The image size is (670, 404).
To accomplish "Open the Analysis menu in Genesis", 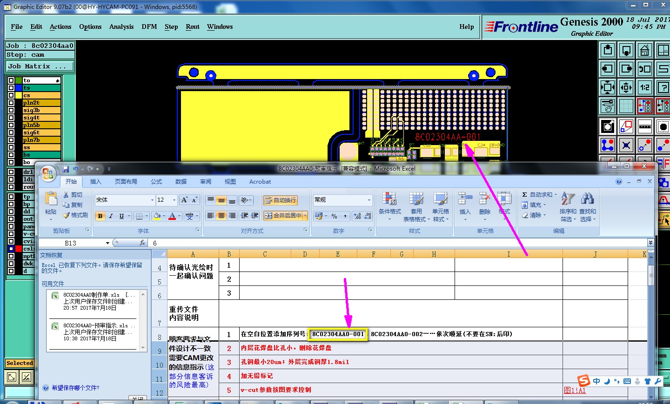I will pyautogui.click(x=121, y=26).
